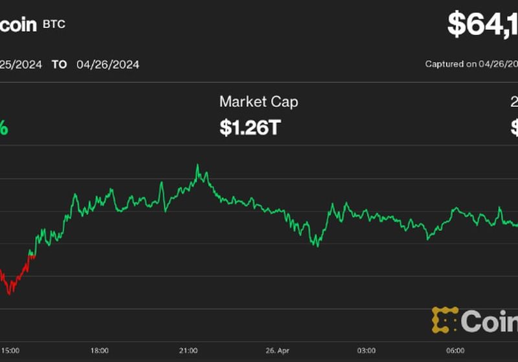Click the Bitcoin name heading at top left
This screenshot has height=362, width=518.
pos(18,25)
